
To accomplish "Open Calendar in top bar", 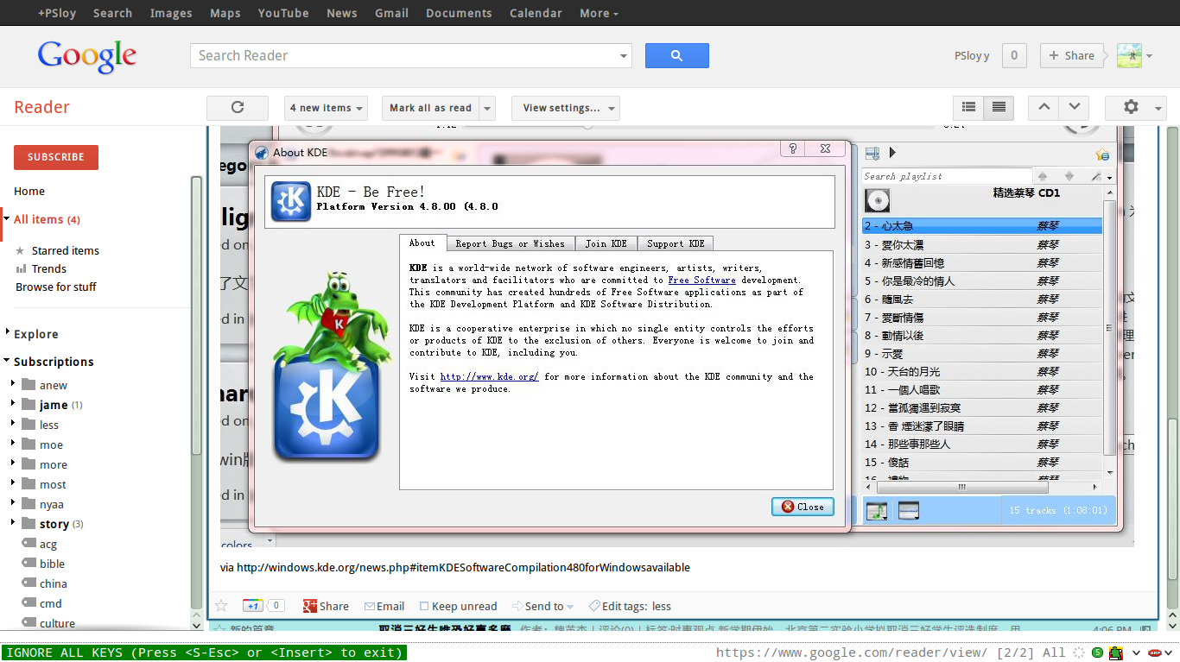I will (x=536, y=13).
